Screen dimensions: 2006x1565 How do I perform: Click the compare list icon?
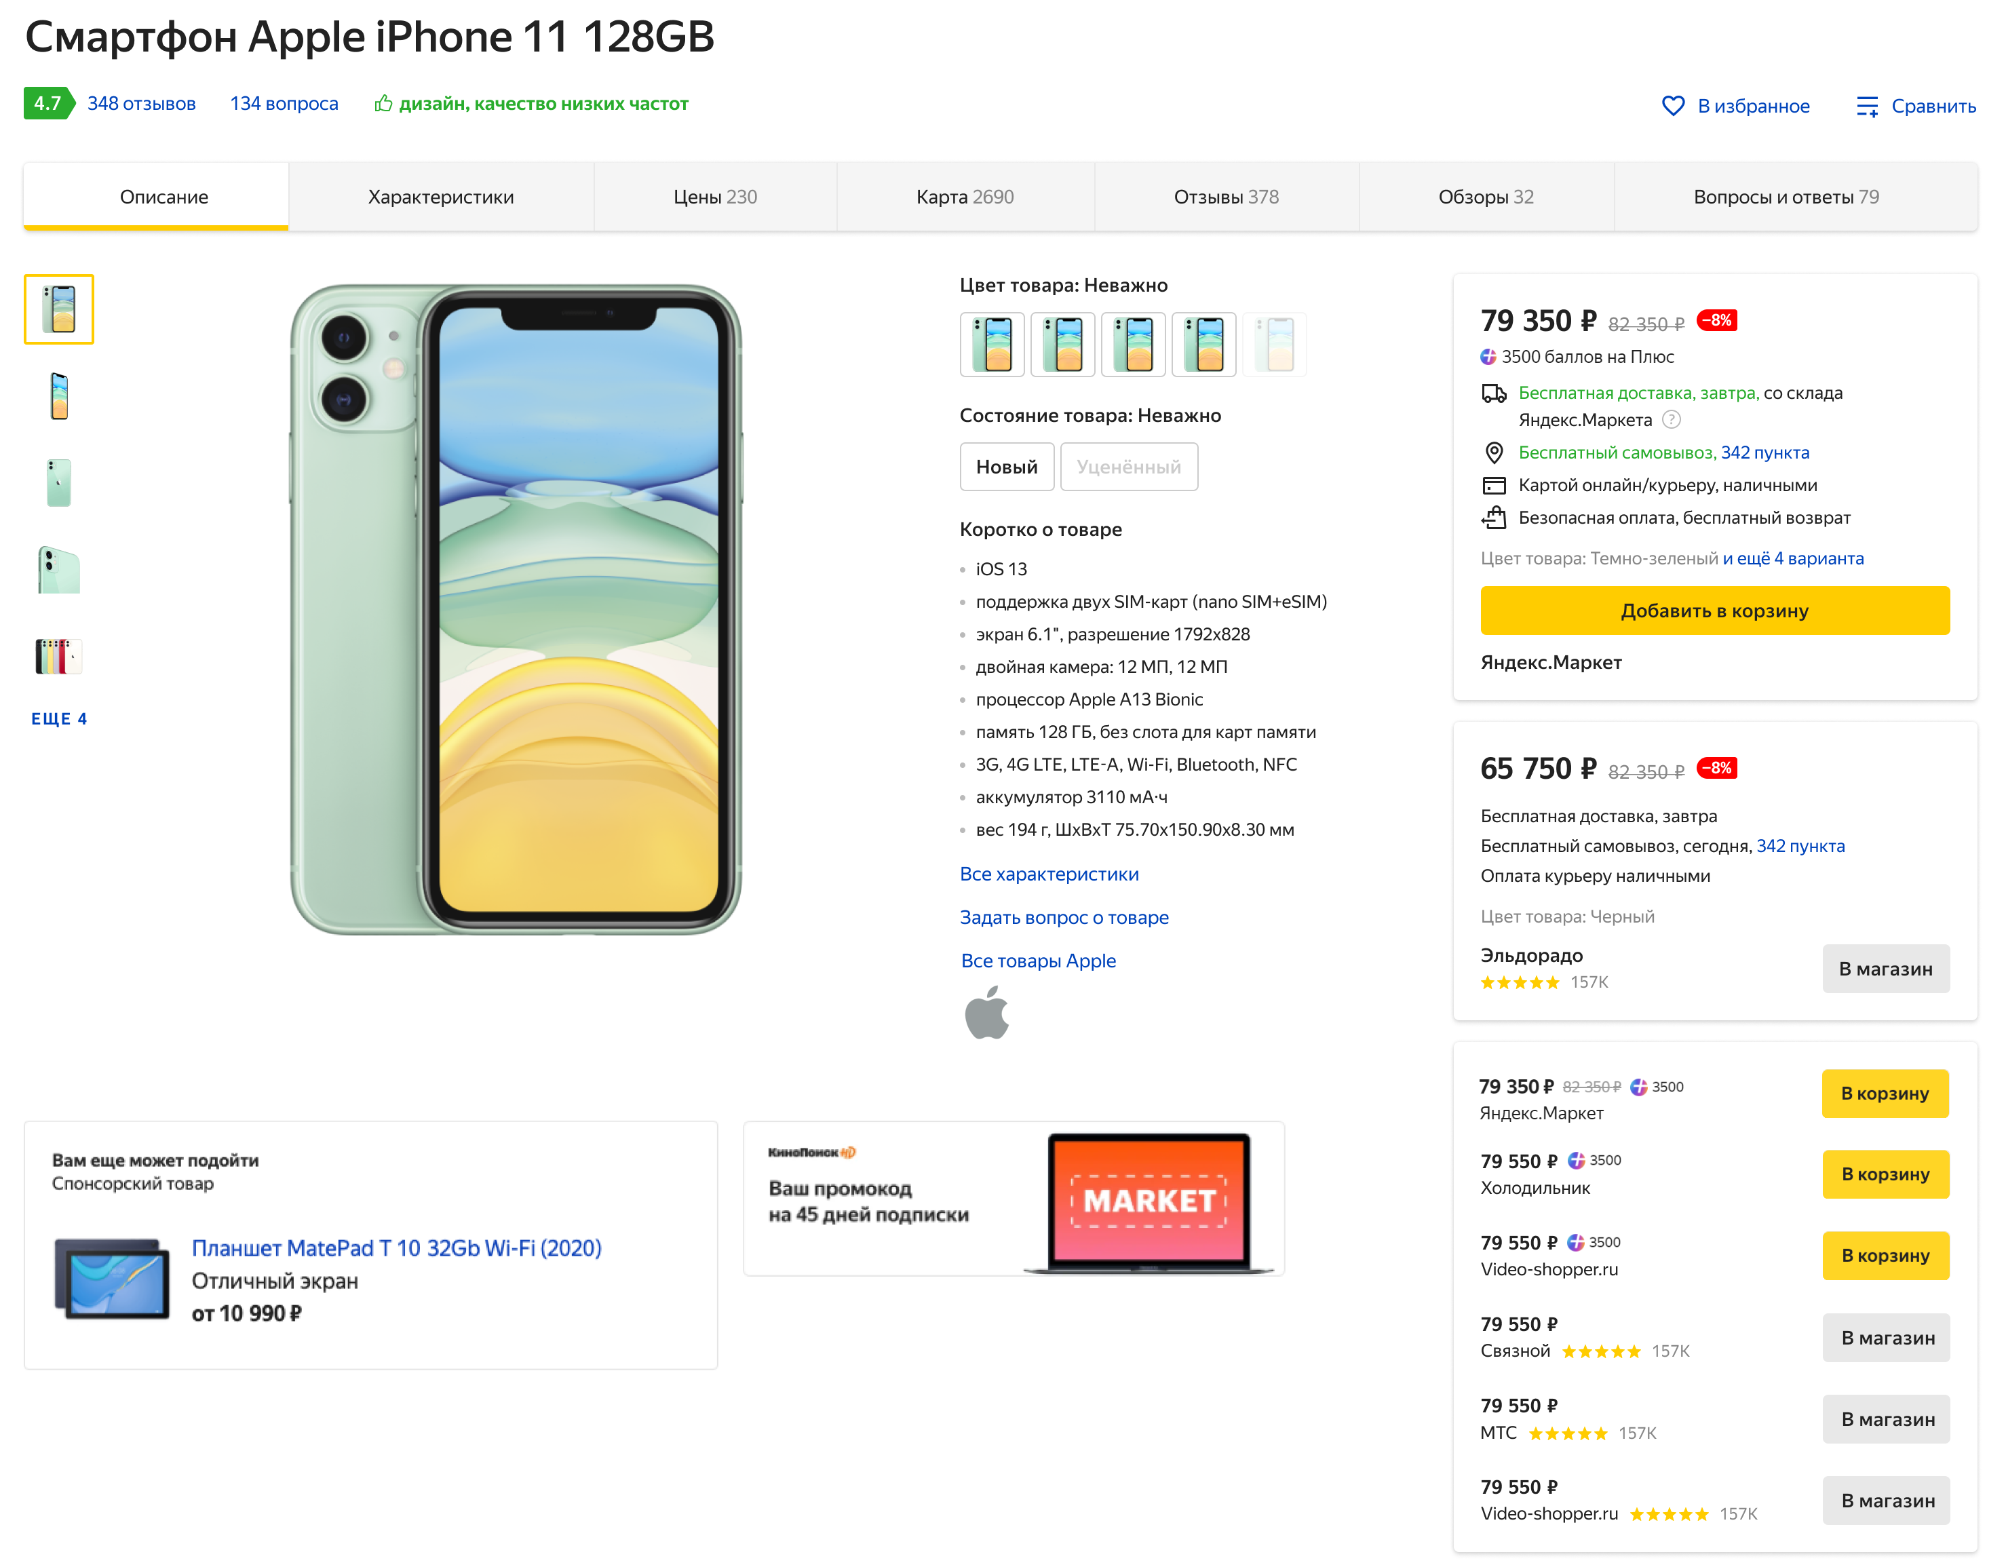(x=1866, y=106)
